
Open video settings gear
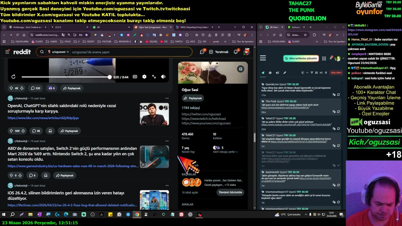tap(144, 77)
